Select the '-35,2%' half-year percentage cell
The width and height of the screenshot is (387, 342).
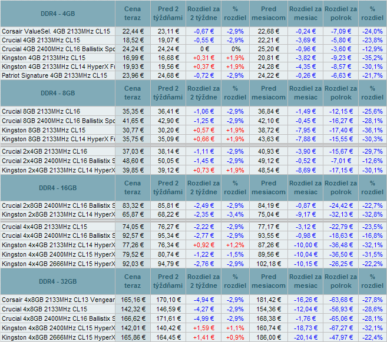[372, 58]
